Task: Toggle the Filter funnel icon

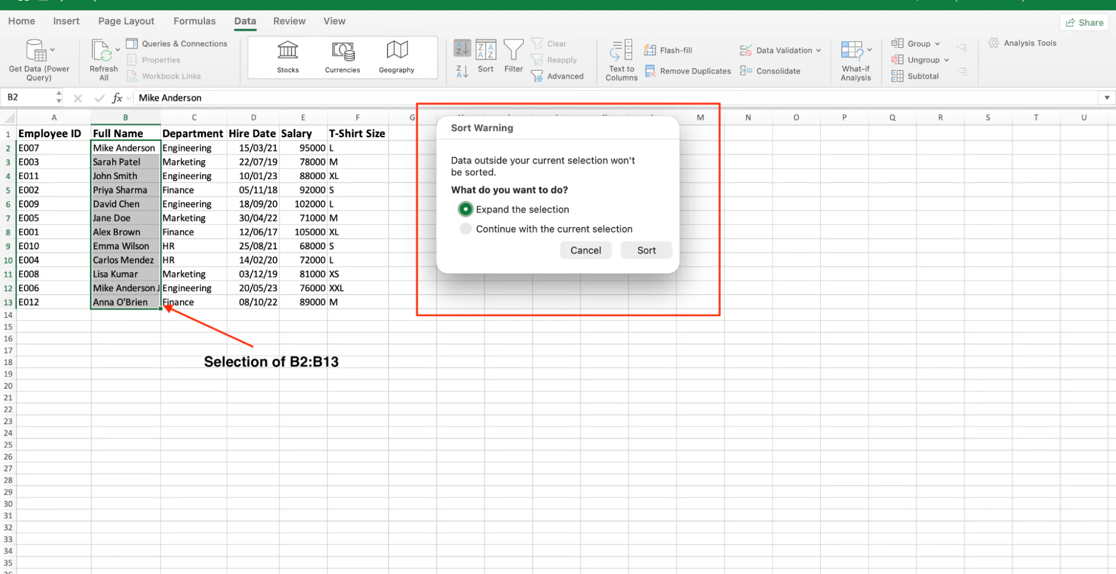Action: tap(514, 50)
